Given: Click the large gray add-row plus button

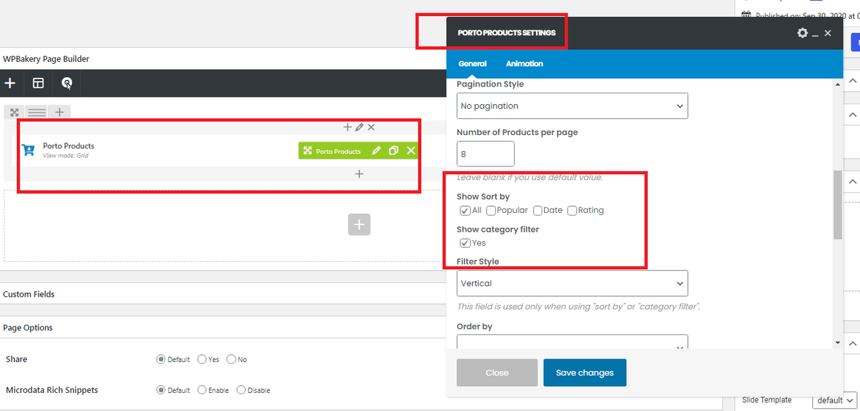Looking at the screenshot, I should point(359,224).
